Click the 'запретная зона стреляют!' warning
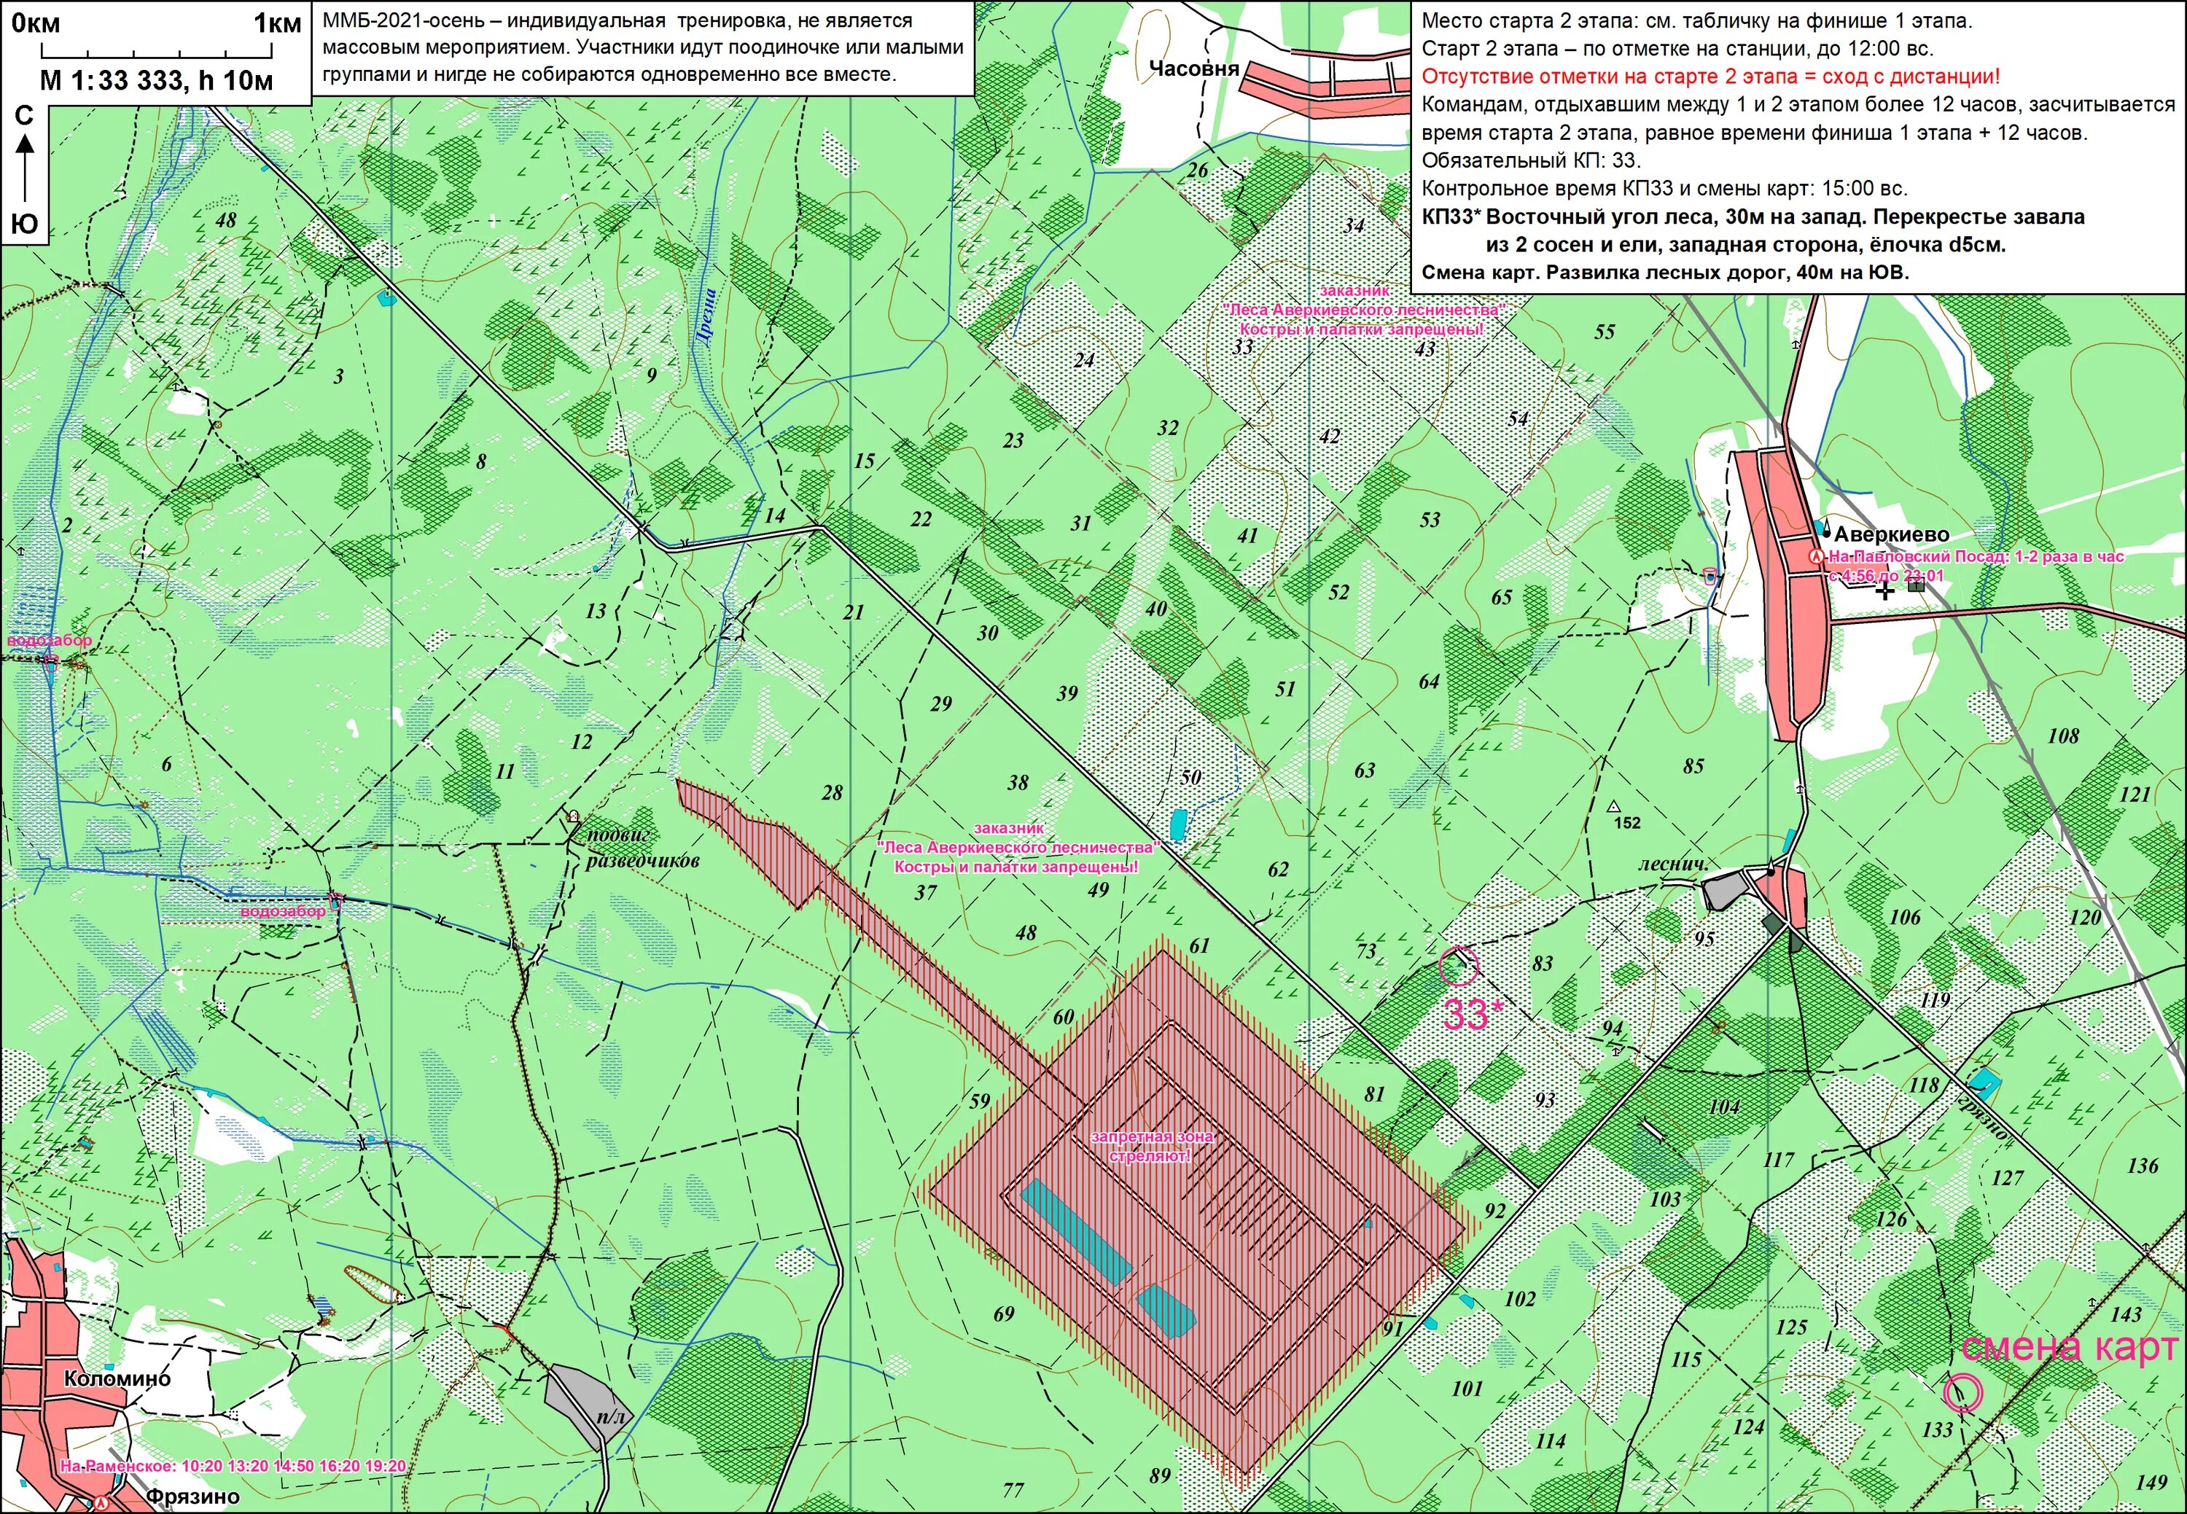The width and height of the screenshot is (2187, 1514). click(x=1151, y=1145)
